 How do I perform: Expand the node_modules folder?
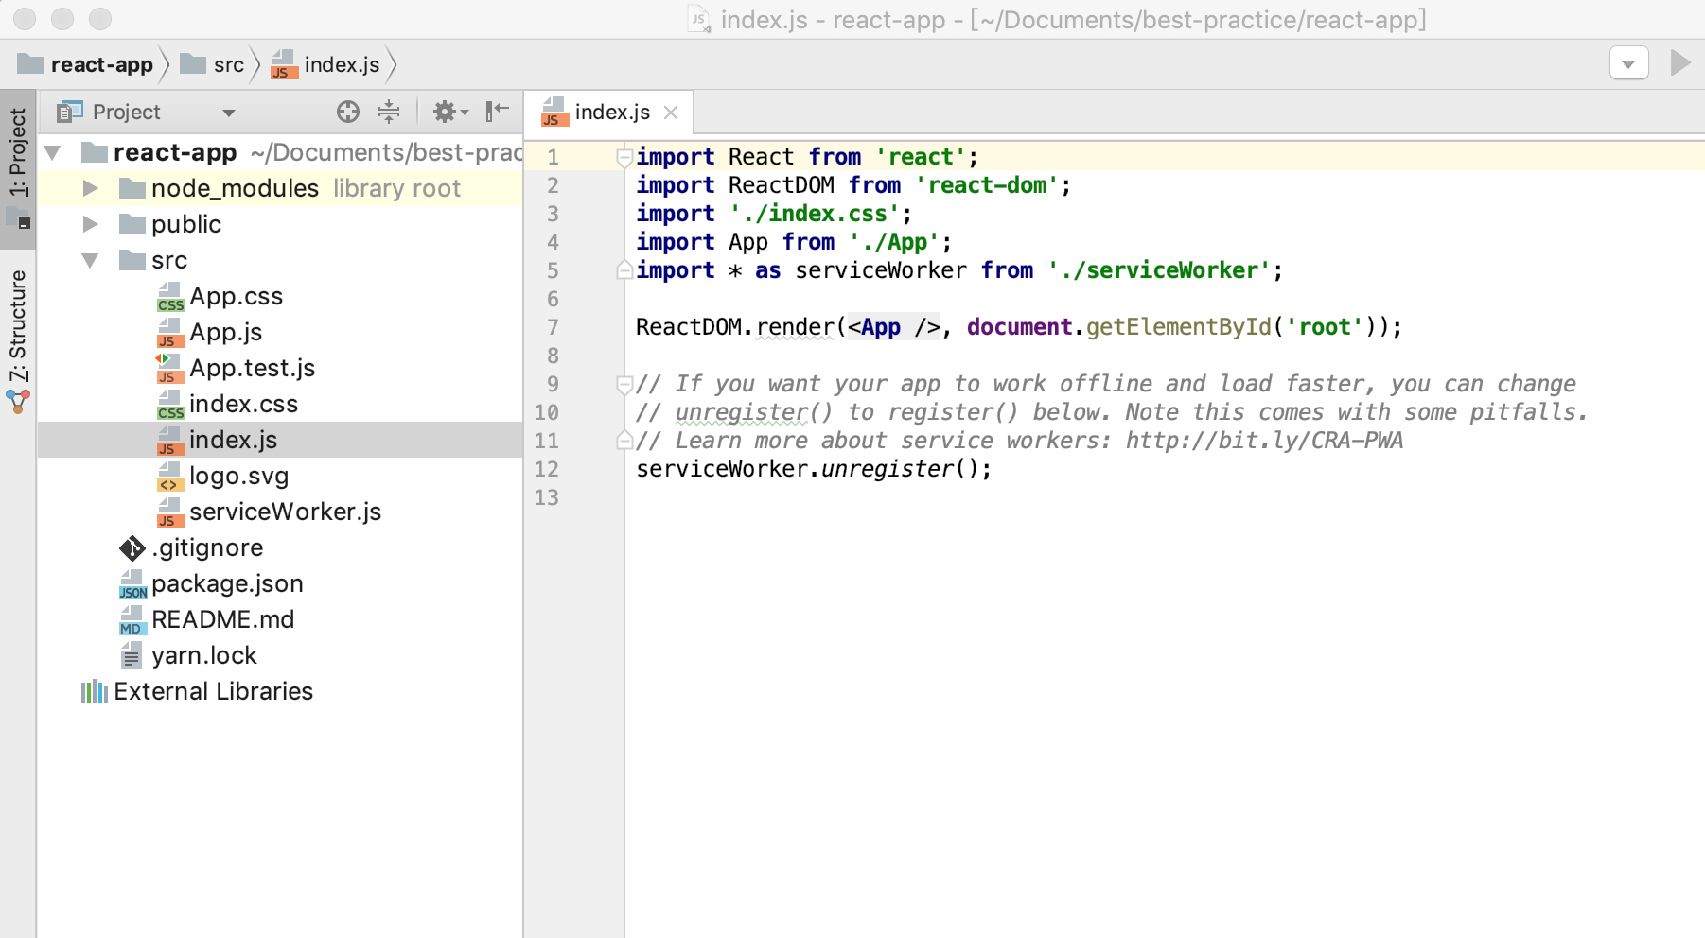(x=90, y=188)
